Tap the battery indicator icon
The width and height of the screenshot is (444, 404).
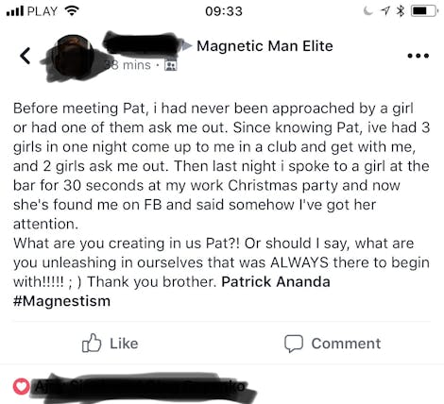point(424,11)
